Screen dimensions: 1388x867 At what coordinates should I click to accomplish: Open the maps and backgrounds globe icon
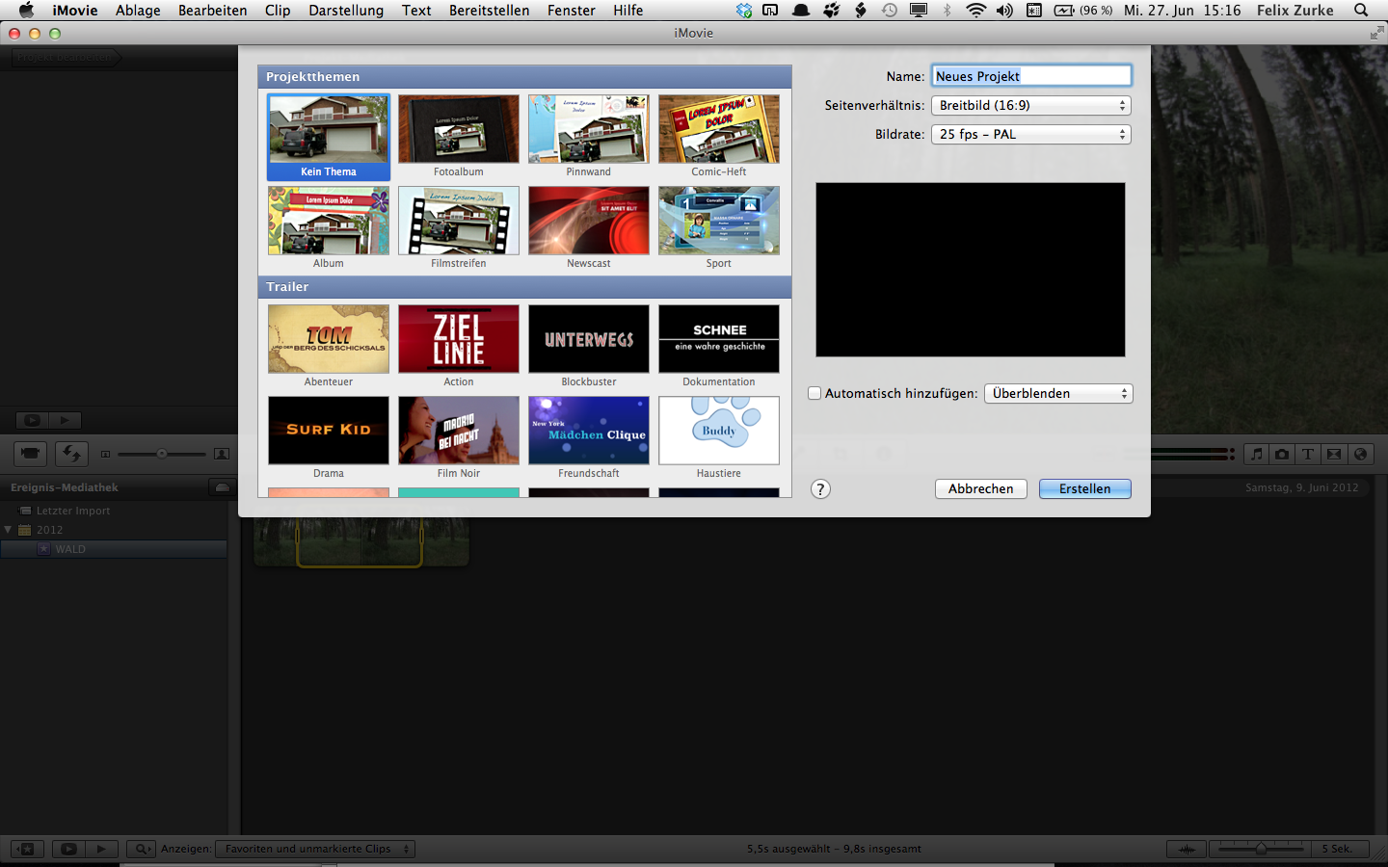(1360, 454)
